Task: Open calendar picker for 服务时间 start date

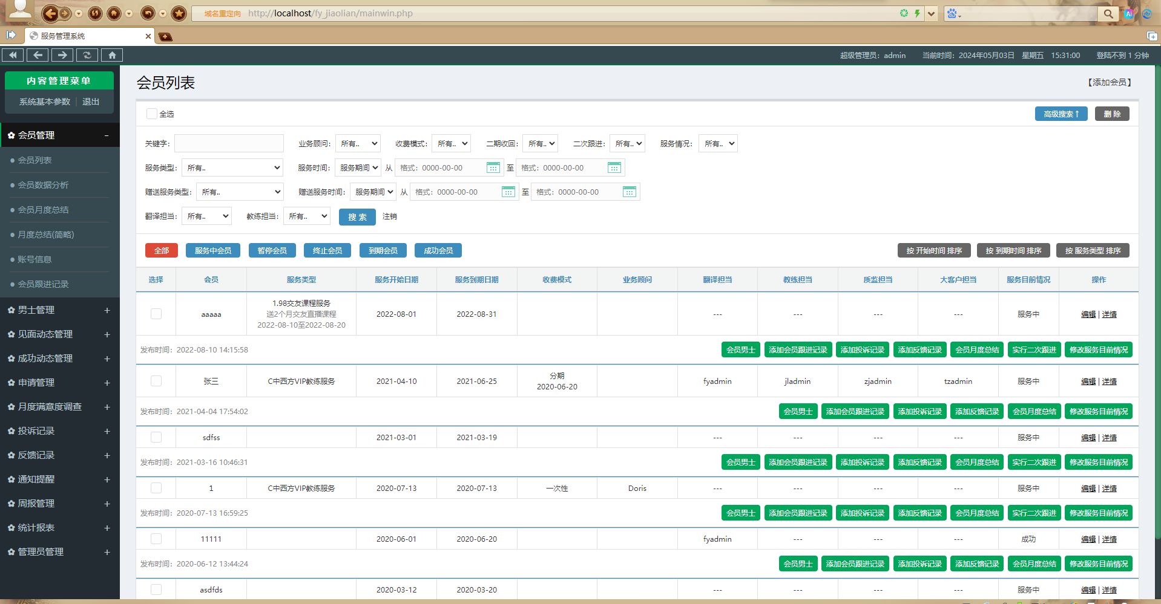Action: [x=493, y=167]
